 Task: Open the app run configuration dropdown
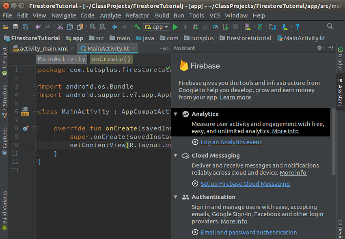click(x=156, y=28)
